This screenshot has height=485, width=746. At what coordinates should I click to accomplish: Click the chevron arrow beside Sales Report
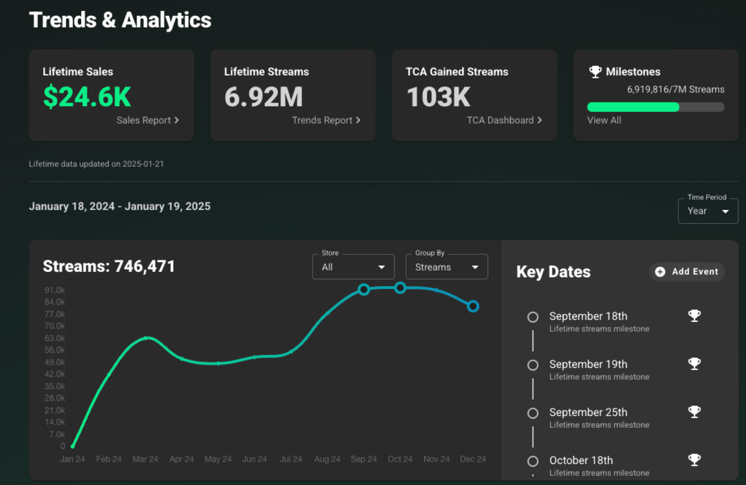(x=177, y=120)
